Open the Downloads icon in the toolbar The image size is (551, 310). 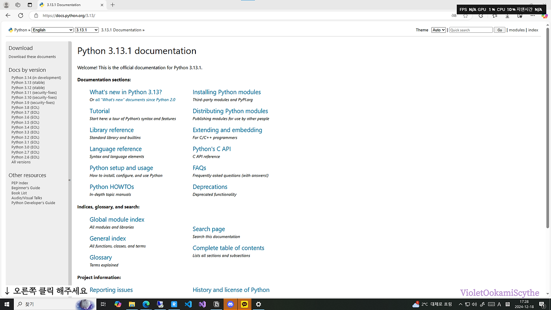[508, 15]
